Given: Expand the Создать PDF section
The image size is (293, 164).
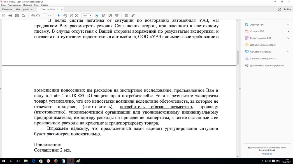Looking at the screenshot, I should [x=288, y=32].
